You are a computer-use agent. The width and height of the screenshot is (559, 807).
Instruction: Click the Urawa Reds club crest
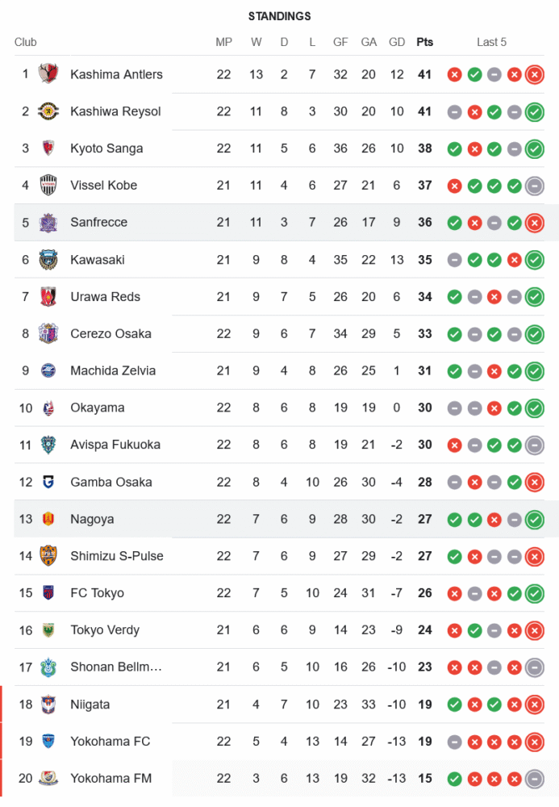[x=48, y=297]
